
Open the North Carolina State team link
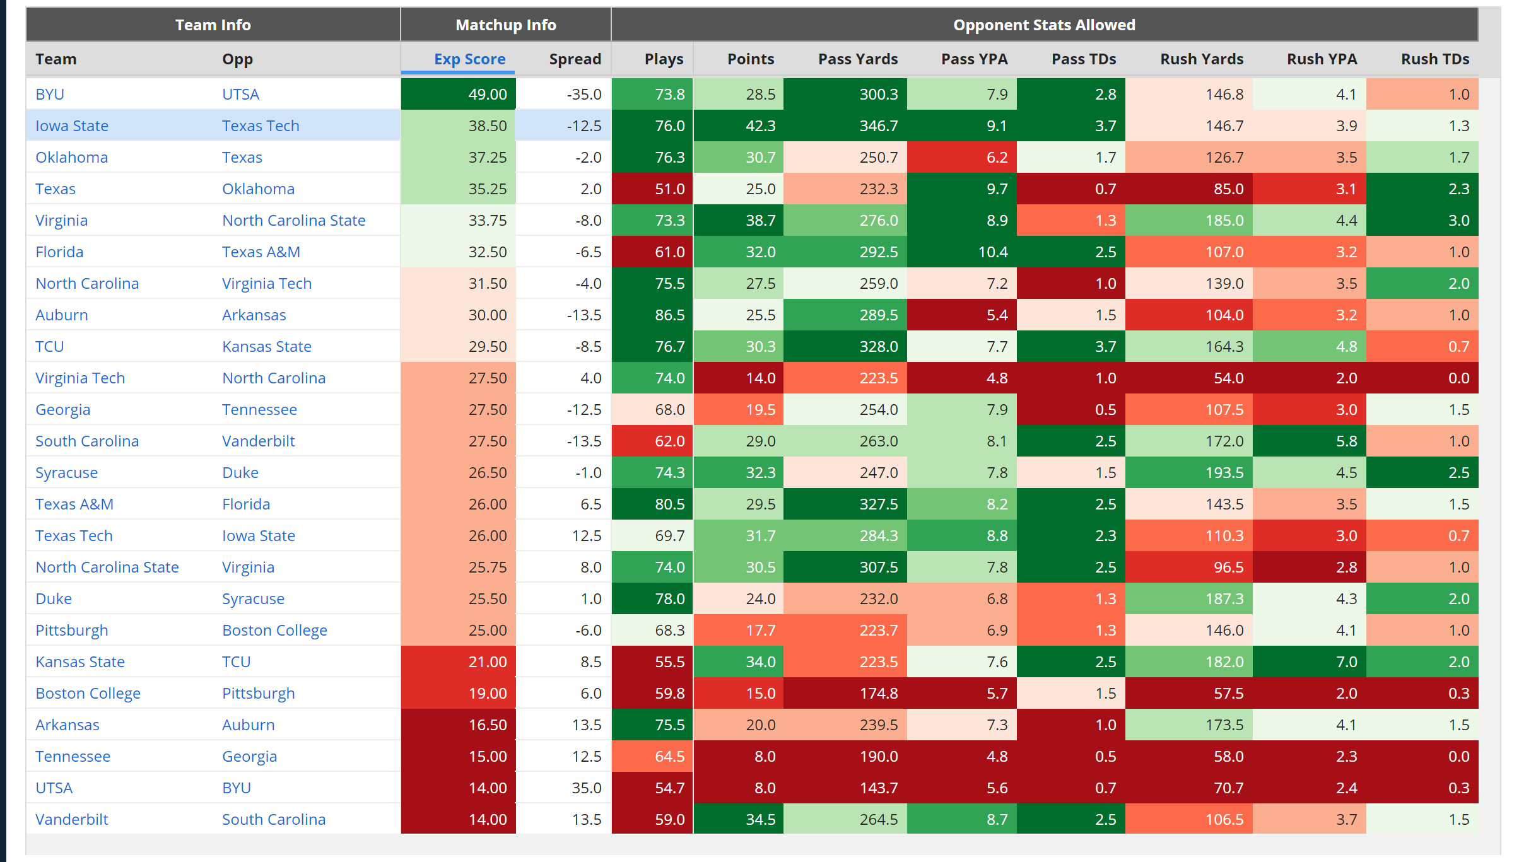pyautogui.click(x=107, y=567)
